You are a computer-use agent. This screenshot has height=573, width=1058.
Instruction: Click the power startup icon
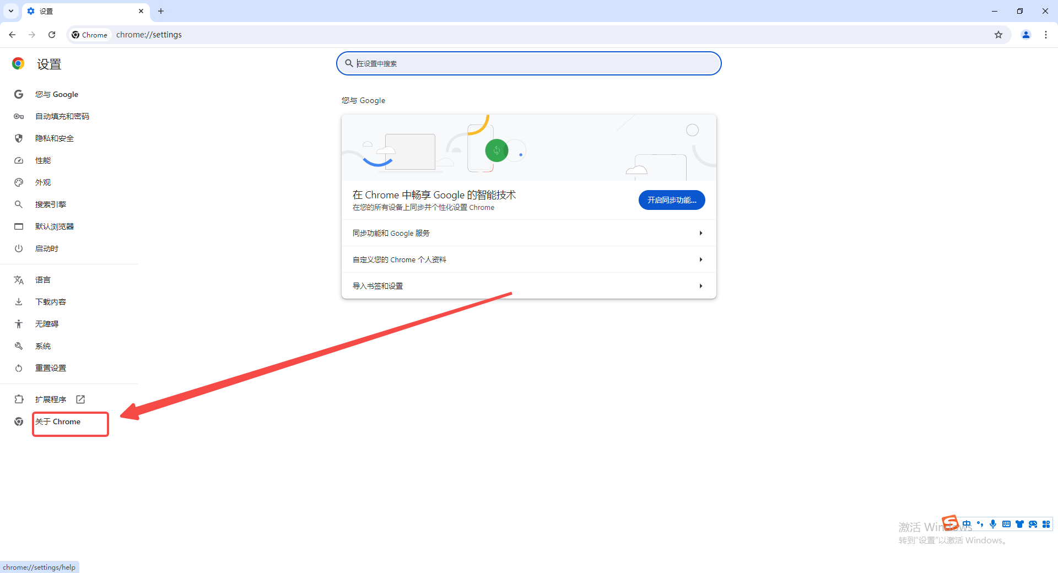(19, 248)
